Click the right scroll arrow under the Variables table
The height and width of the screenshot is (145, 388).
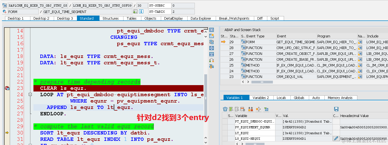242,144
